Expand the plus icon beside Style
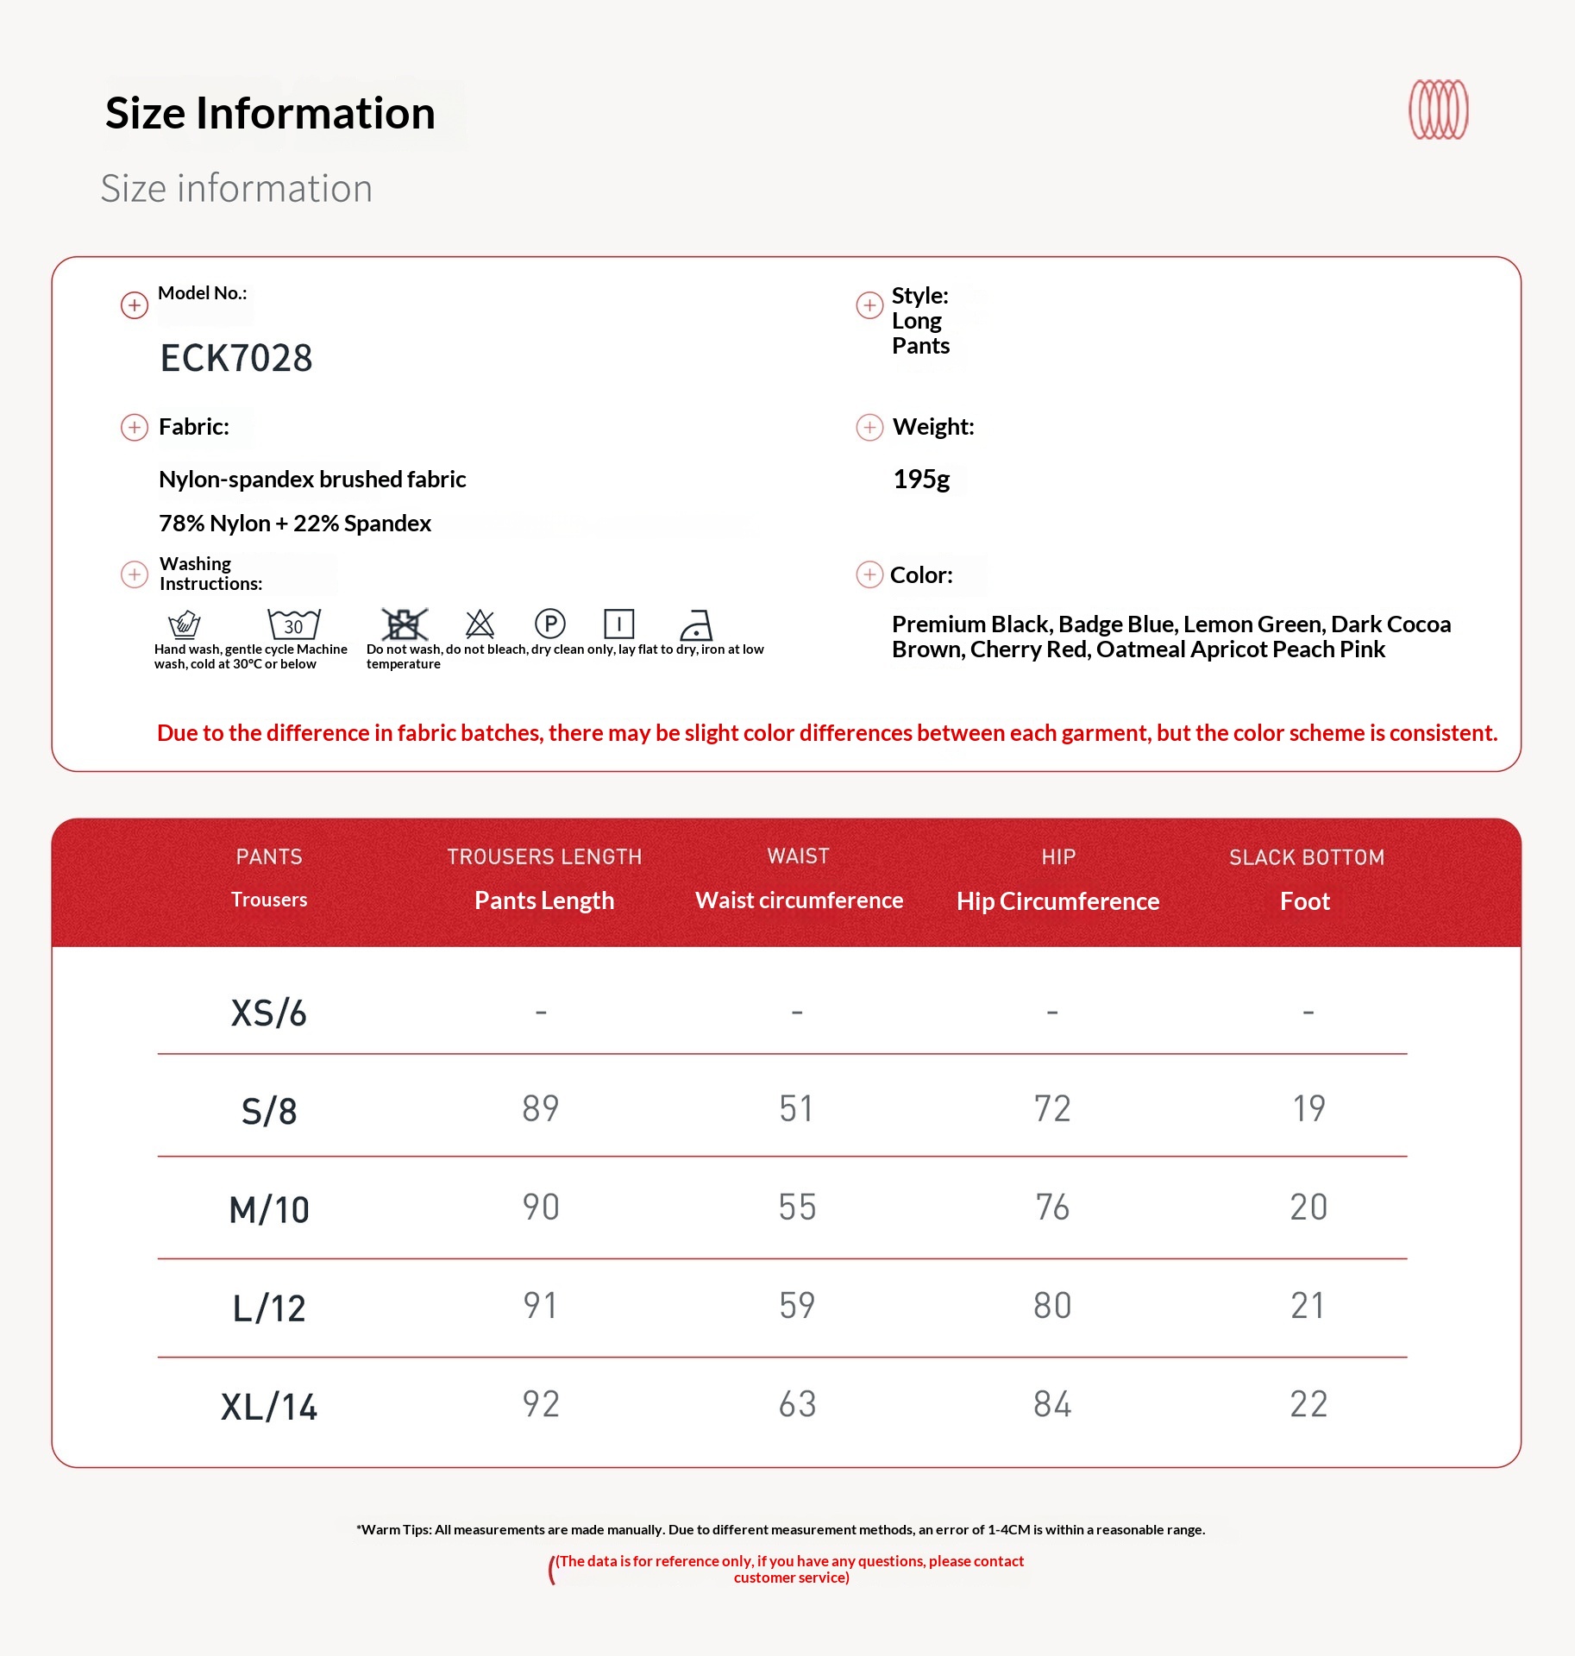This screenshot has width=1575, height=1656. (x=869, y=305)
